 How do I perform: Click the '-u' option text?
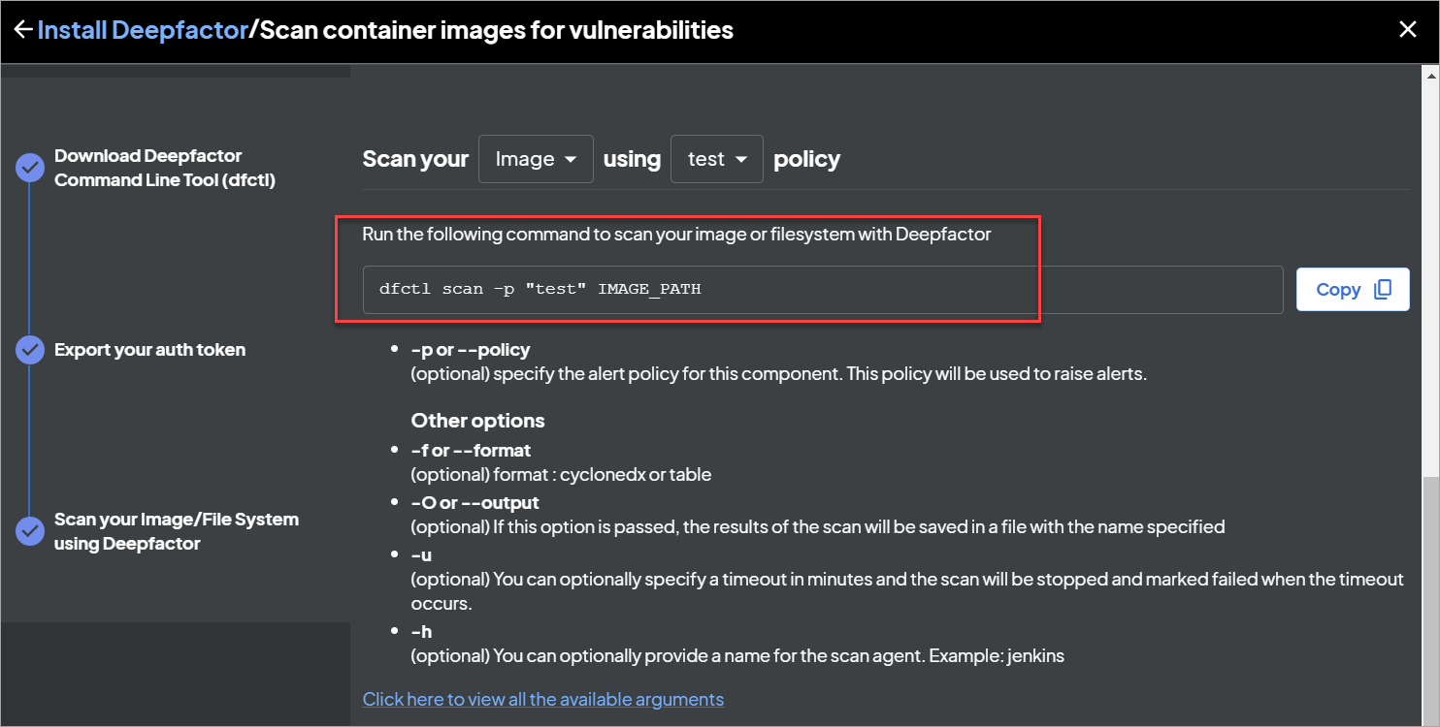pyautogui.click(x=421, y=555)
